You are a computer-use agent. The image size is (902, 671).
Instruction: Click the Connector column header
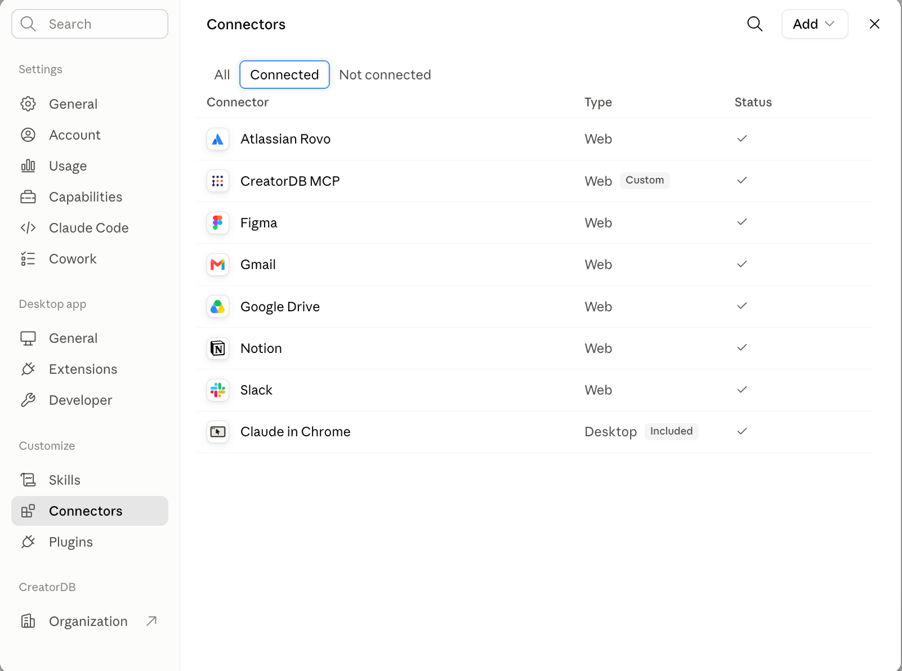click(x=238, y=102)
